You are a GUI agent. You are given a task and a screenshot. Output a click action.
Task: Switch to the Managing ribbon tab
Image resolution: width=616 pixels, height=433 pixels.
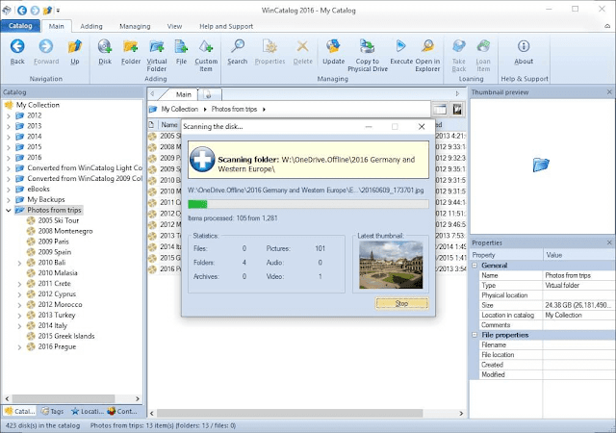click(135, 26)
